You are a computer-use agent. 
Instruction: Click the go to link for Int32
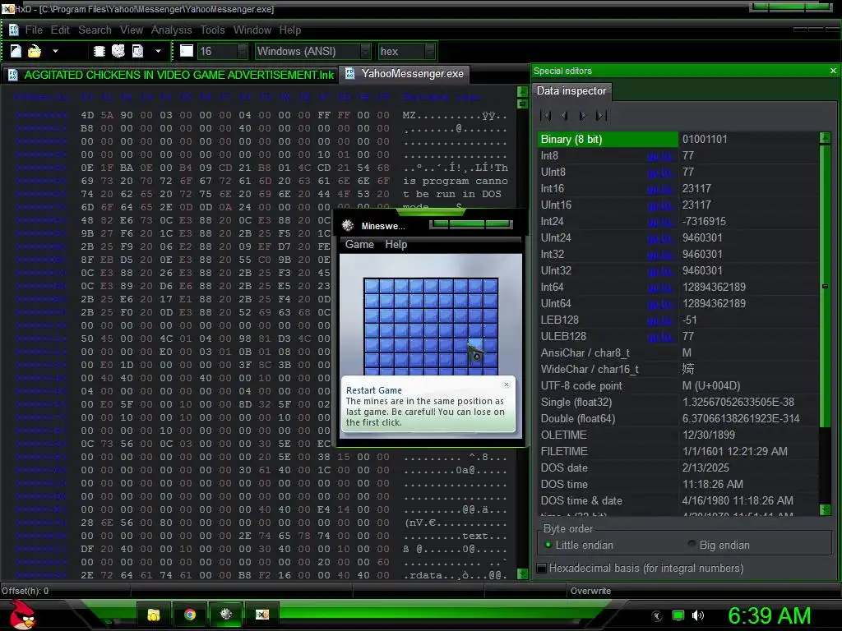pos(660,255)
